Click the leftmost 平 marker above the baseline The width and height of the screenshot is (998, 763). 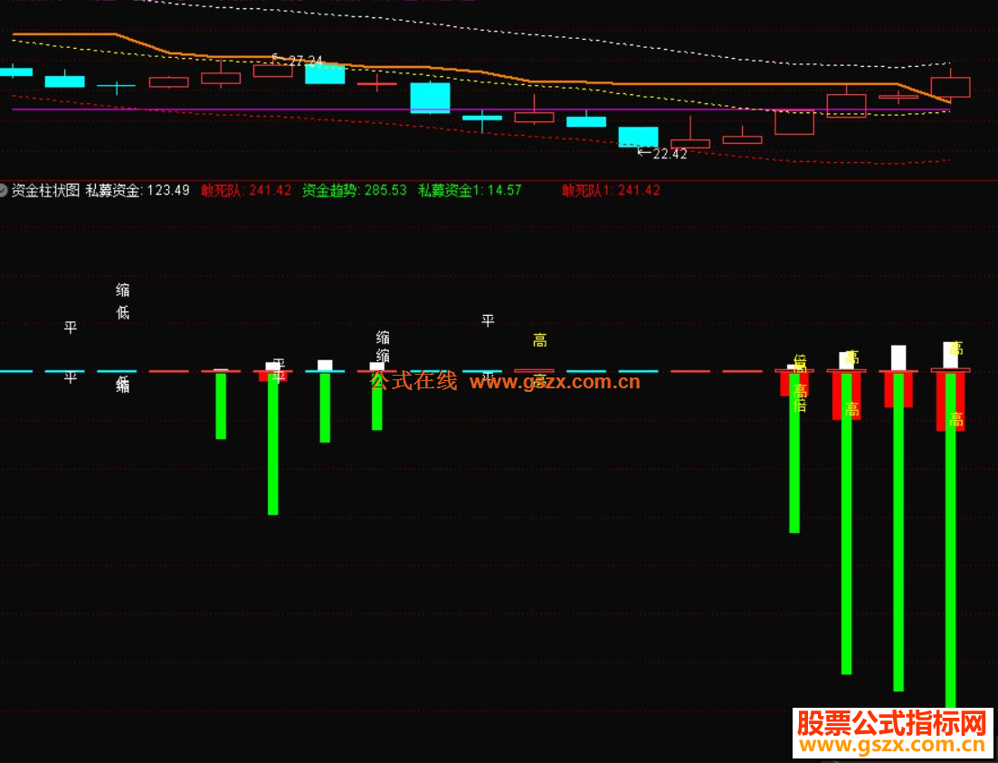pos(71,328)
